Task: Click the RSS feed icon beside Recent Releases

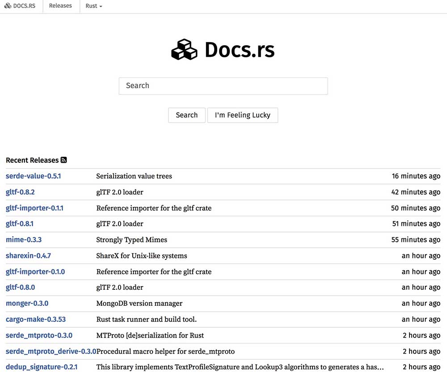Action: click(63, 160)
